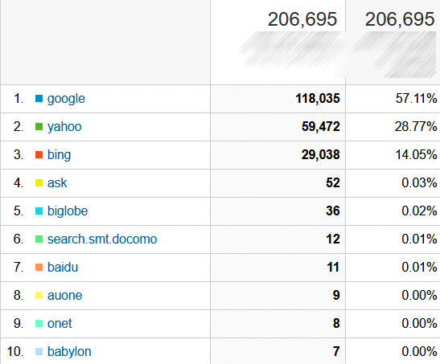Open the babylon source link
This screenshot has width=440, height=364.
tap(69, 352)
